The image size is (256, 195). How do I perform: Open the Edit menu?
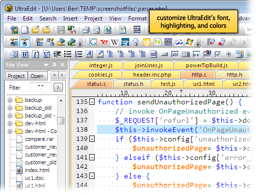coord(28,19)
